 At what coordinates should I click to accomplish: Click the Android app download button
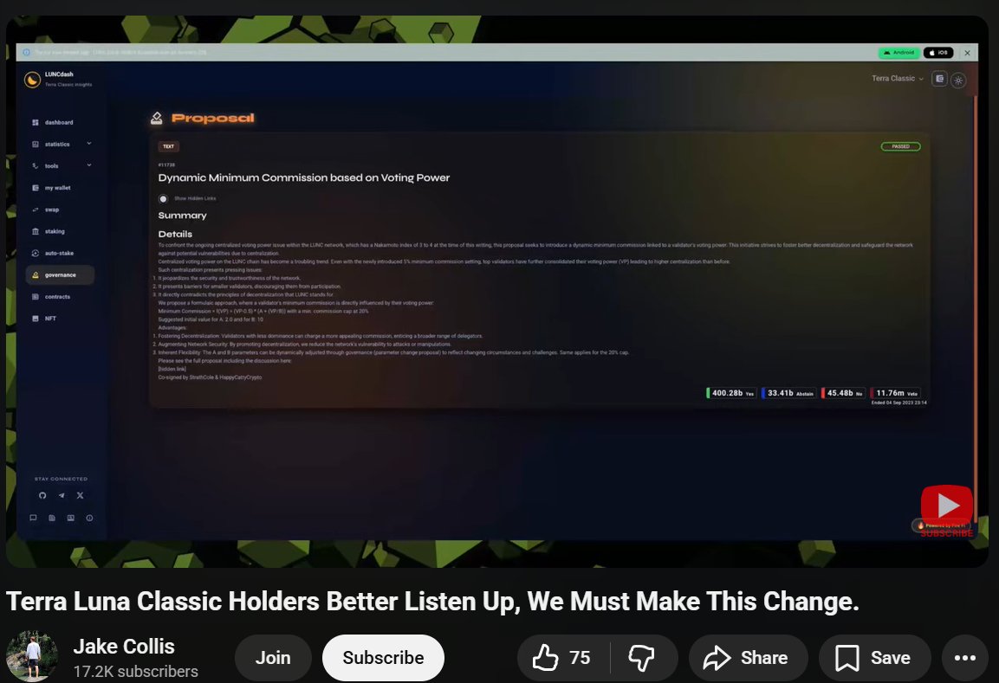pyautogui.click(x=899, y=53)
